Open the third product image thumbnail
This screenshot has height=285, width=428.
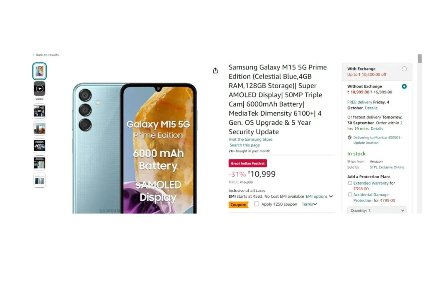pos(40,111)
